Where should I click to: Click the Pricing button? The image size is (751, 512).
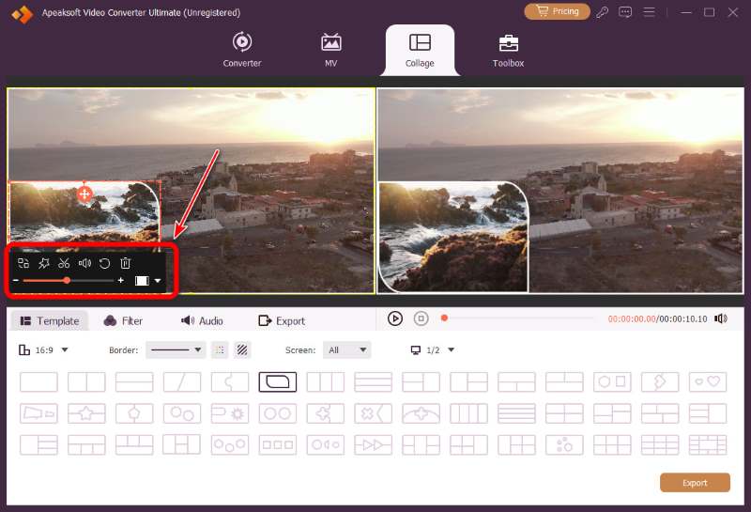point(557,11)
